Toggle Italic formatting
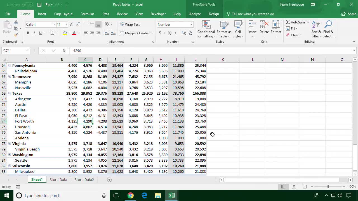 pyautogui.click(x=34, y=33)
